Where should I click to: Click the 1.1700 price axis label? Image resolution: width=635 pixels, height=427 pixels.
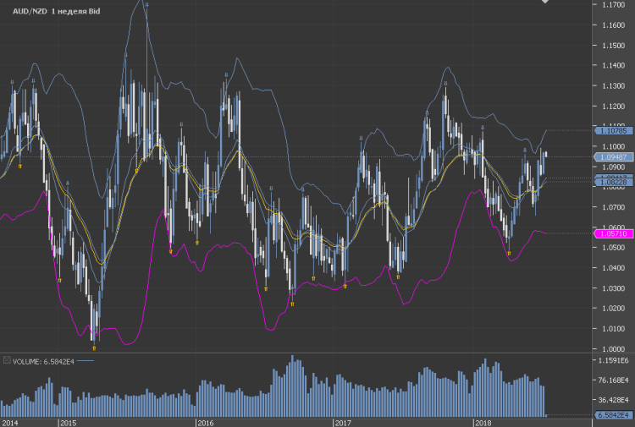tap(614, 5)
